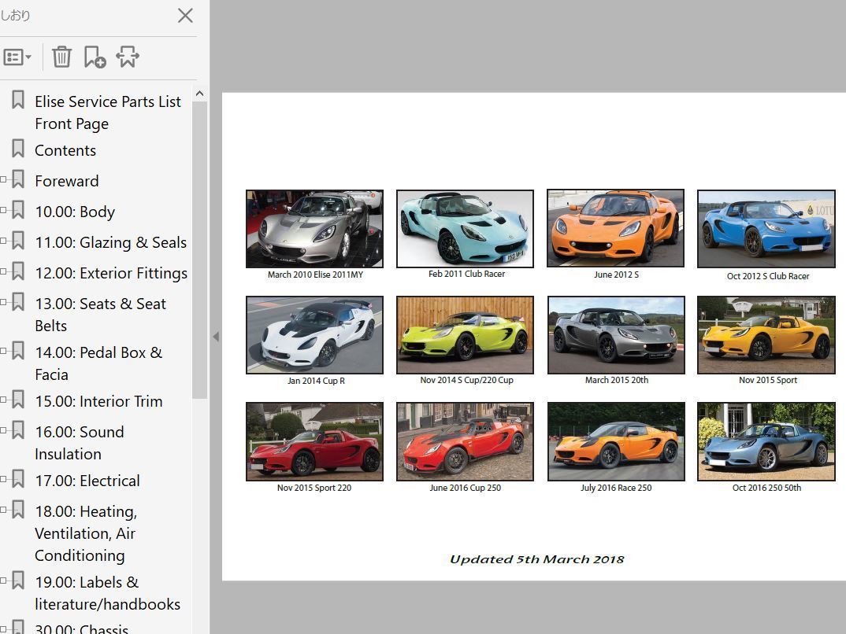Viewport: 846px width, 634px height.
Task: Expand the 11.00: Glazing & Seals node
Action: tap(3, 241)
